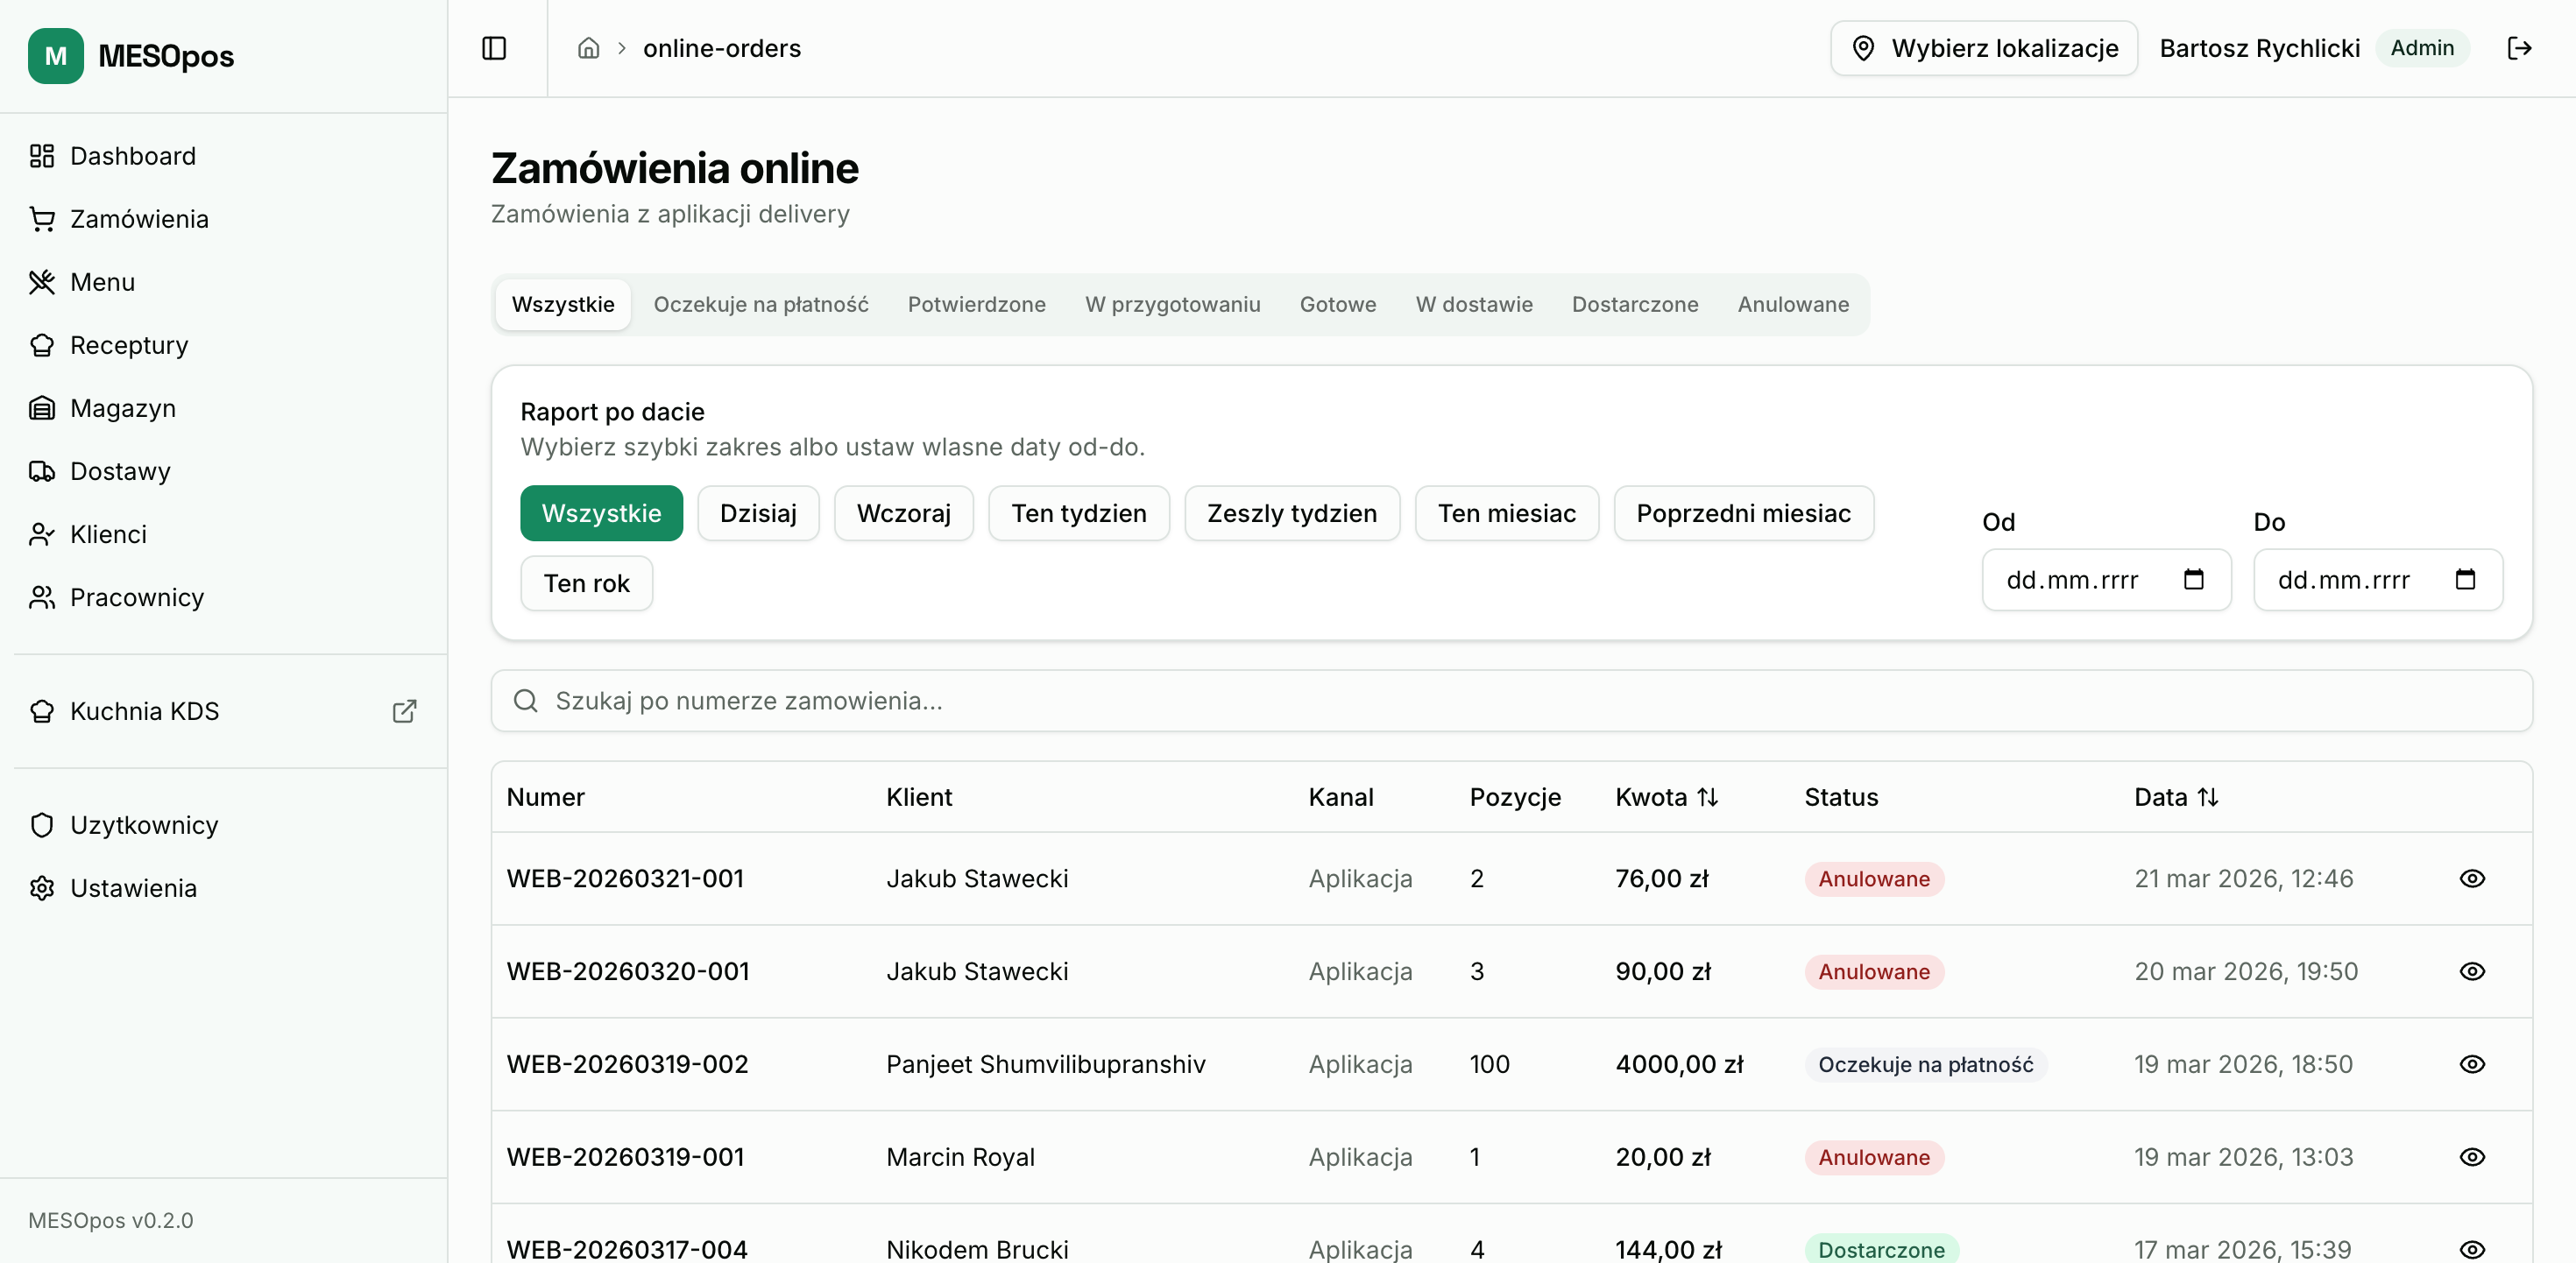2576x1263 pixels.
Task: Select the Ten tydzien range button
Action: coord(1078,513)
